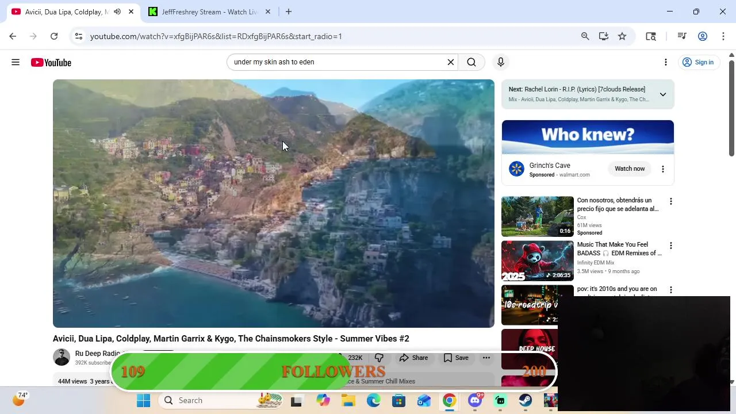Open the Cox sponsored video thumbnail
This screenshot has width=736, height=414.
pos(538,217)
